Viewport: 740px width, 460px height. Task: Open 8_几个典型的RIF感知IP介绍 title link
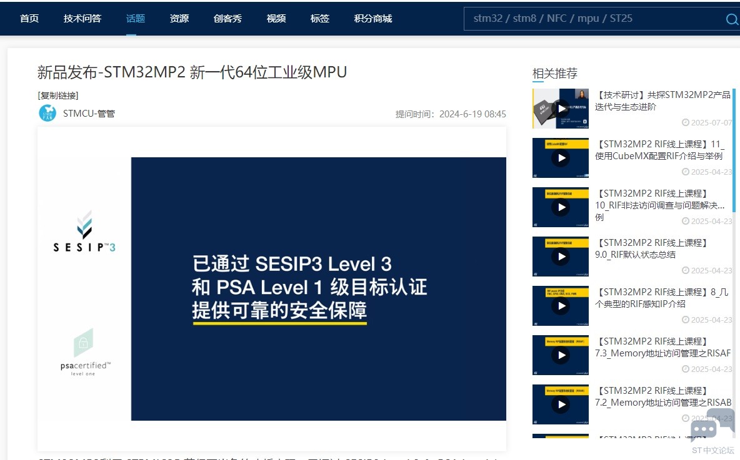[x=662, y=298]
